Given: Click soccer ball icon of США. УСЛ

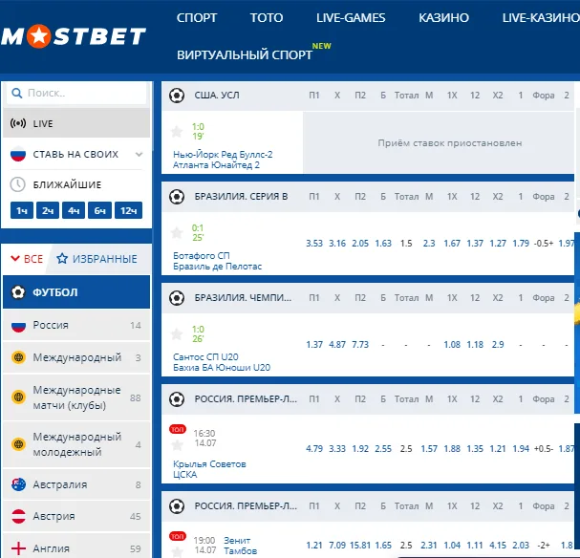Looking at the screenshot, I should pyautogui.click(x=177, y=96).
